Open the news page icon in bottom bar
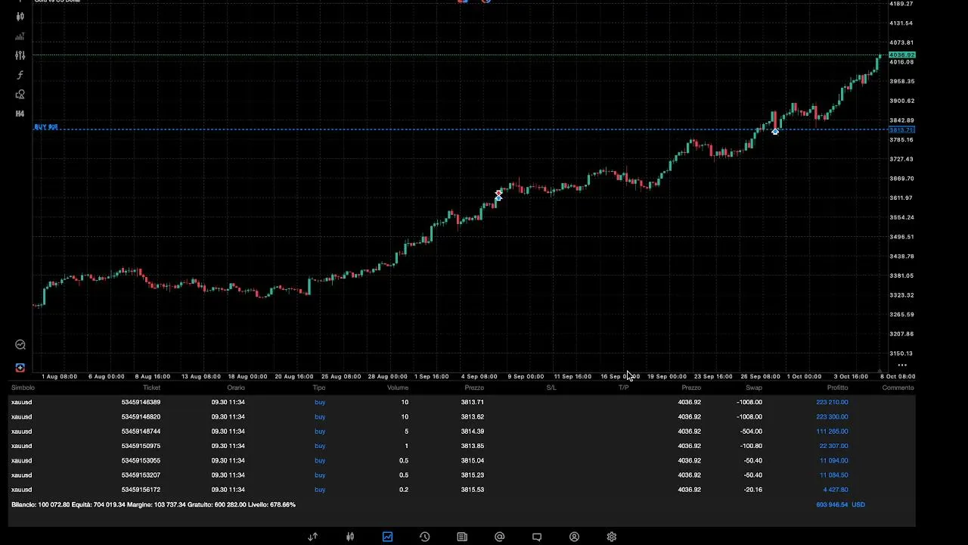Image resolution: width=968 pixels, height=545 pixels. coord(462,537)
